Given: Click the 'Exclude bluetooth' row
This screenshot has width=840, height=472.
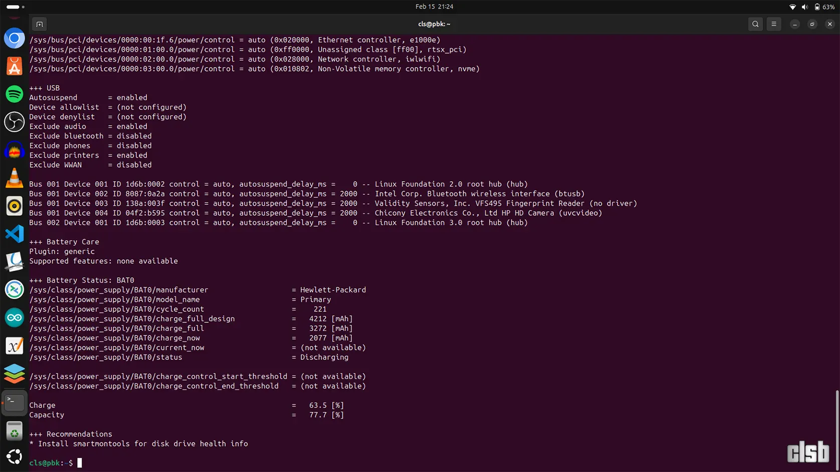Looking at the screenshot, I should 90,136.
